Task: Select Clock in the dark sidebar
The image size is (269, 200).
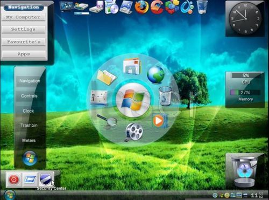Action: point(29,111)
